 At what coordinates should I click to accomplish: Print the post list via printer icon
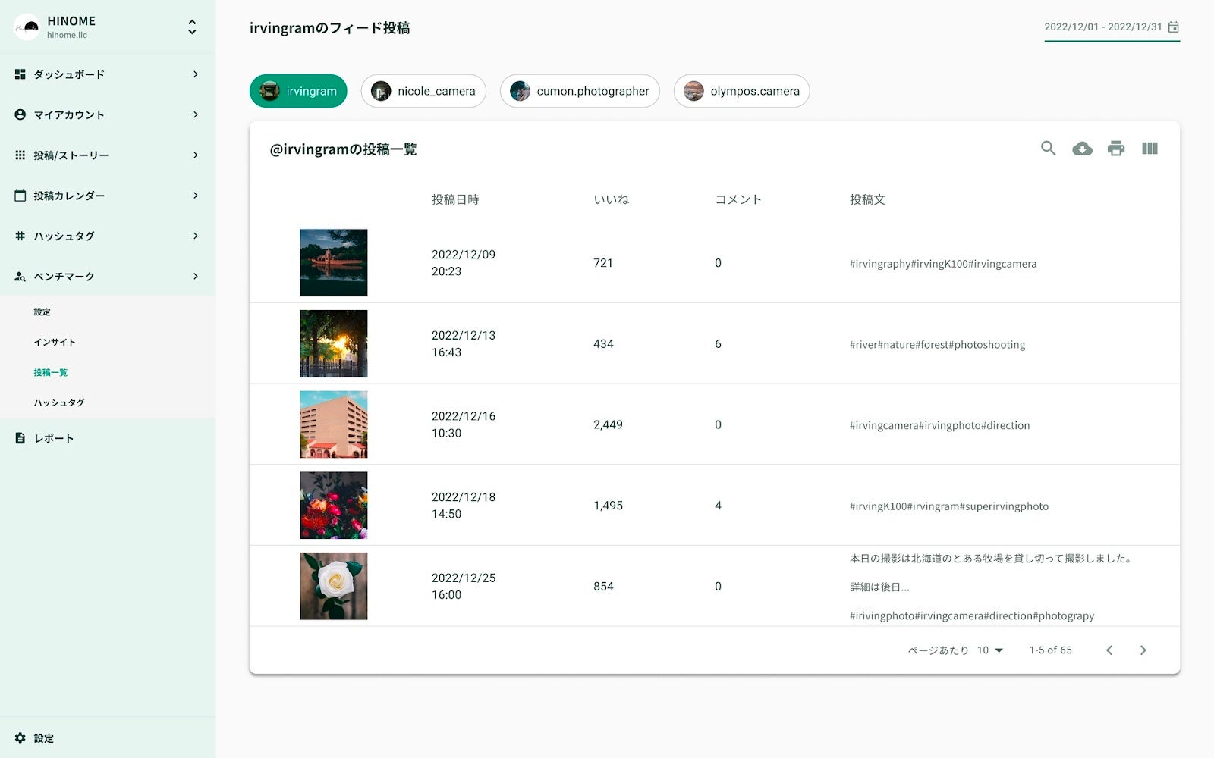(x=1116, y=149)
